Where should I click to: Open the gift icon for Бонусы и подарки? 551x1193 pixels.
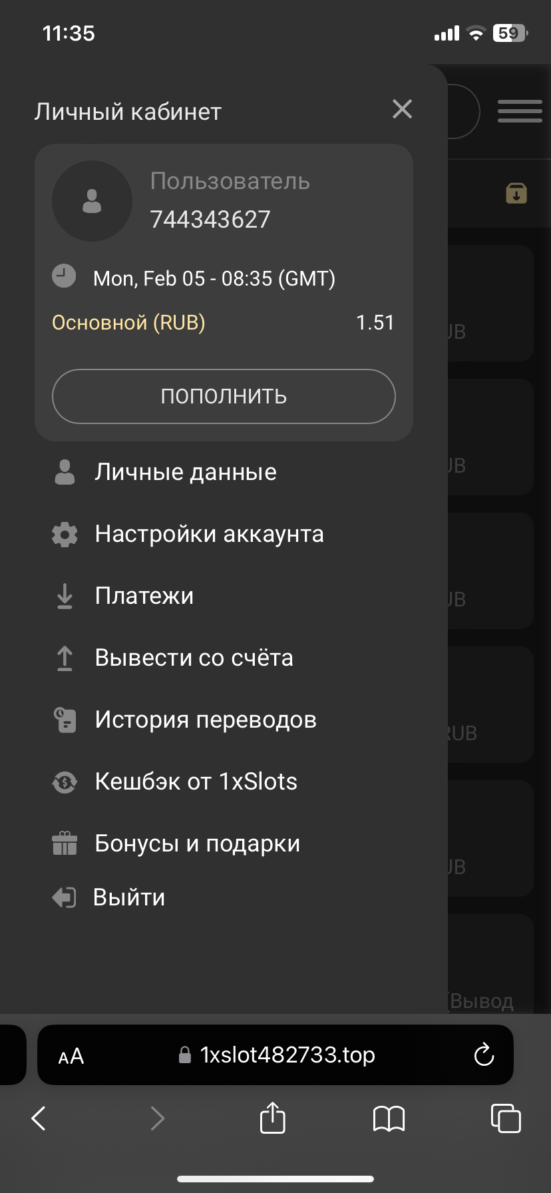tap(65, 843)
